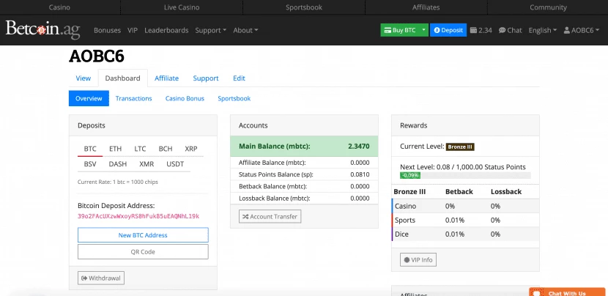Open Sportsbook in top bar
The width and height of the screenshot is (608, 296).
tap(303, 7)
